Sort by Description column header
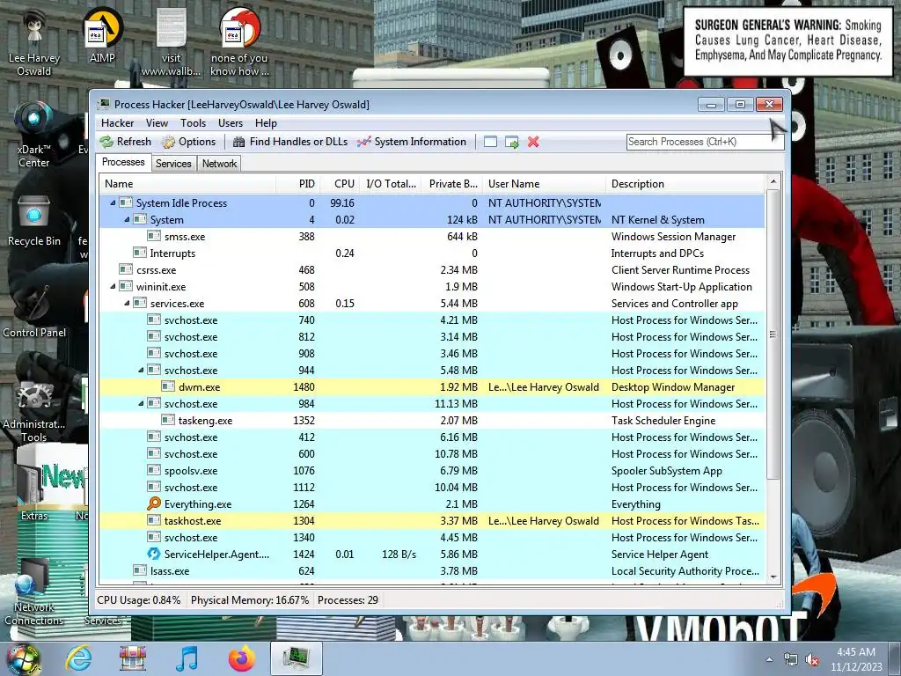This screenshot has width=901, height=676. [x=685, y=184]
